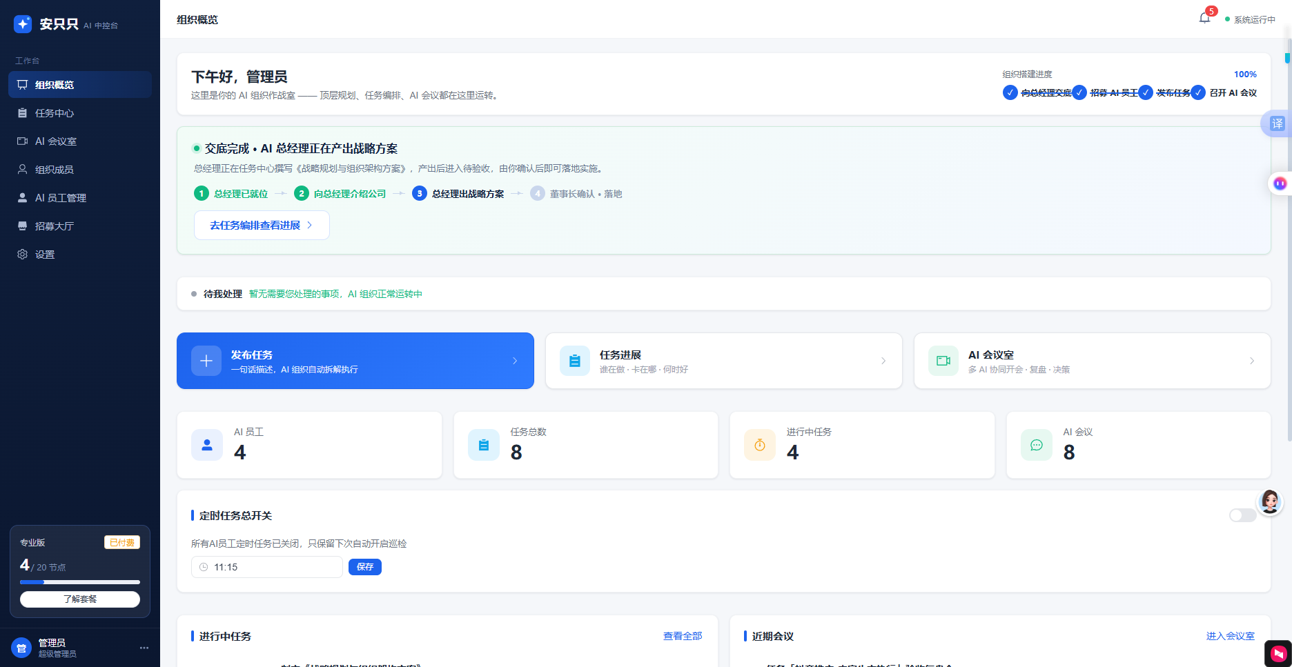1292x667 pixels.
Task: Follow the 进入会议室 link
Action: (x=1231, y=636)
